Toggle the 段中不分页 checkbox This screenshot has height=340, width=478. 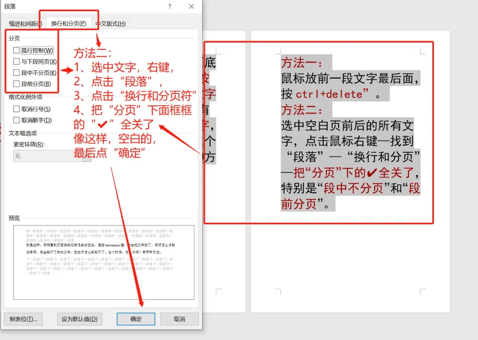[x=16, y=73]
